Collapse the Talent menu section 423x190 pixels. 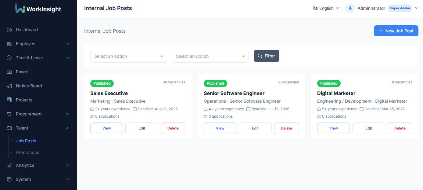[x=68, y=128]
